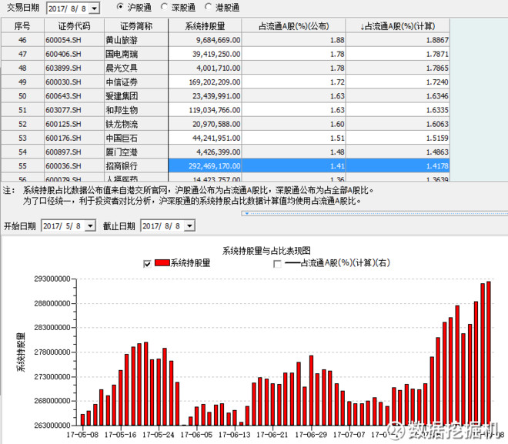Select the 中国巨石 row
The height and width of the screenshot is (444, 508).
click(x=135, y=138)
